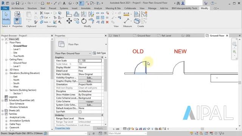
Task: Toggle the Properties palette ribbon button
Action: (x=17, y=21)
